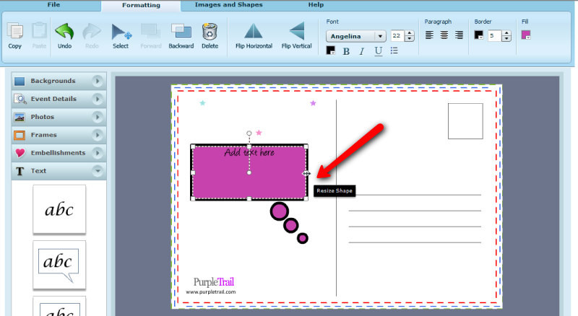Viewport: 578px width, 316px height.
Task: Click the purple star embellishment on the card
Action: [313, 103]
